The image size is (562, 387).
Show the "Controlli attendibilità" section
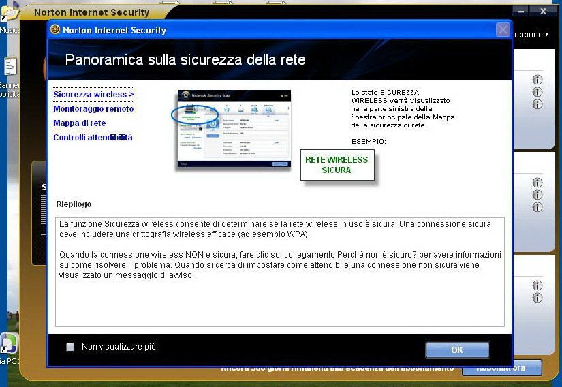click(93, 138)
